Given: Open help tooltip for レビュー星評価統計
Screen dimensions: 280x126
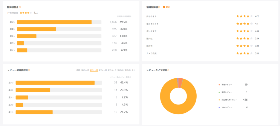Looking at the screenshot, I should [29, 70].
